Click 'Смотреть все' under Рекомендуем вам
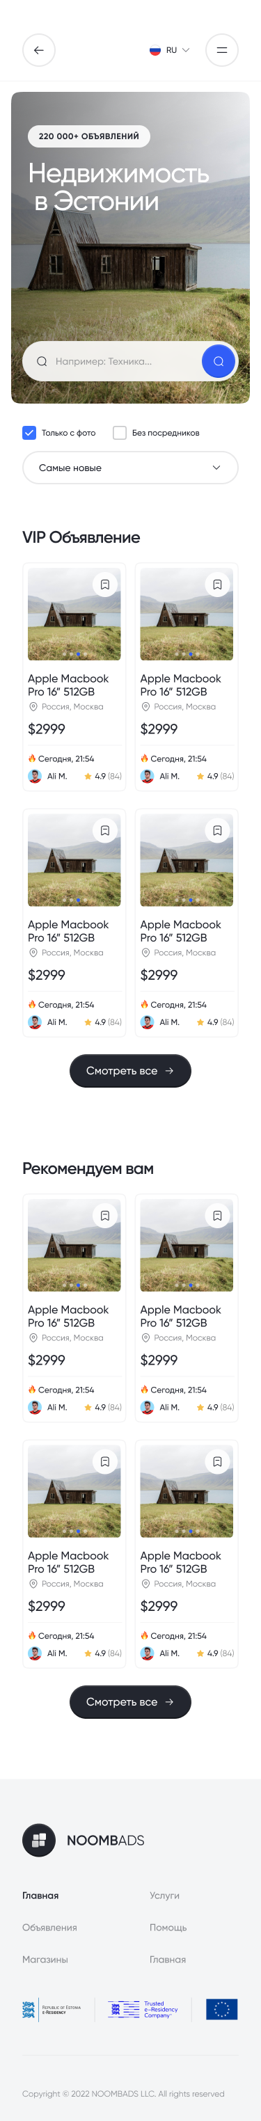The image size is (261, 2121). coord(130,1702)
